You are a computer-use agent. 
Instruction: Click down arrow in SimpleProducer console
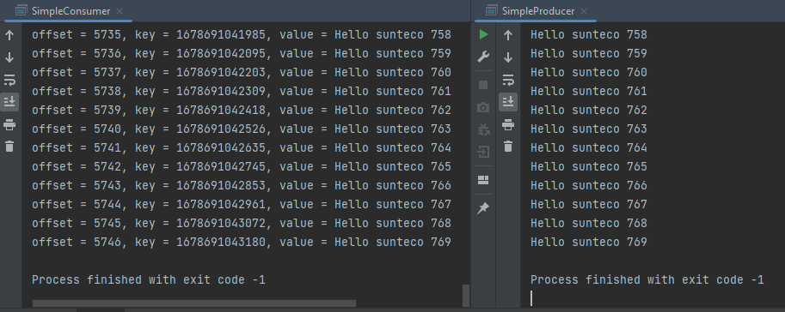(508, 57)
